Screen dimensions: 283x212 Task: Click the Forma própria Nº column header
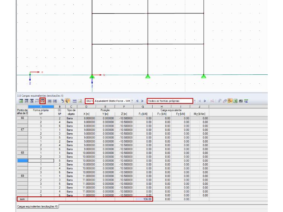pos(41,112)
